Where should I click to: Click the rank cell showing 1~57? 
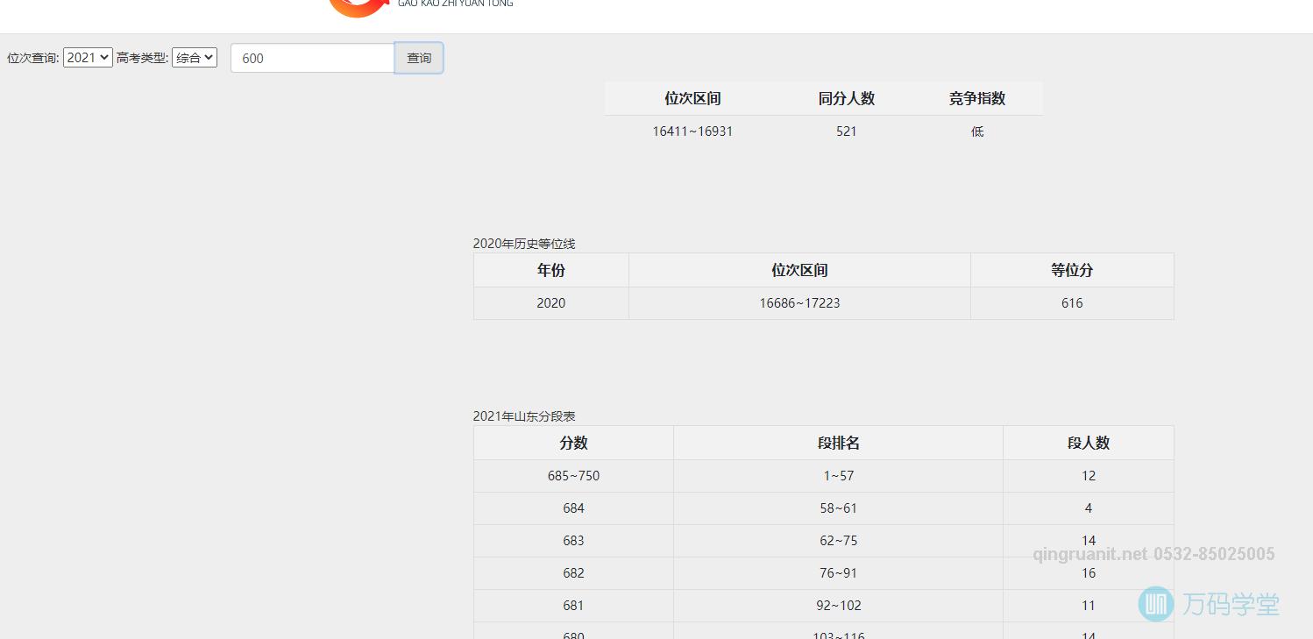[x=837, y=475]
